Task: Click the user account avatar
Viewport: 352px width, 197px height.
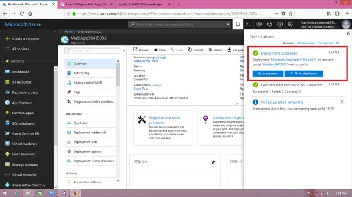Action: (x=346, y=24)
